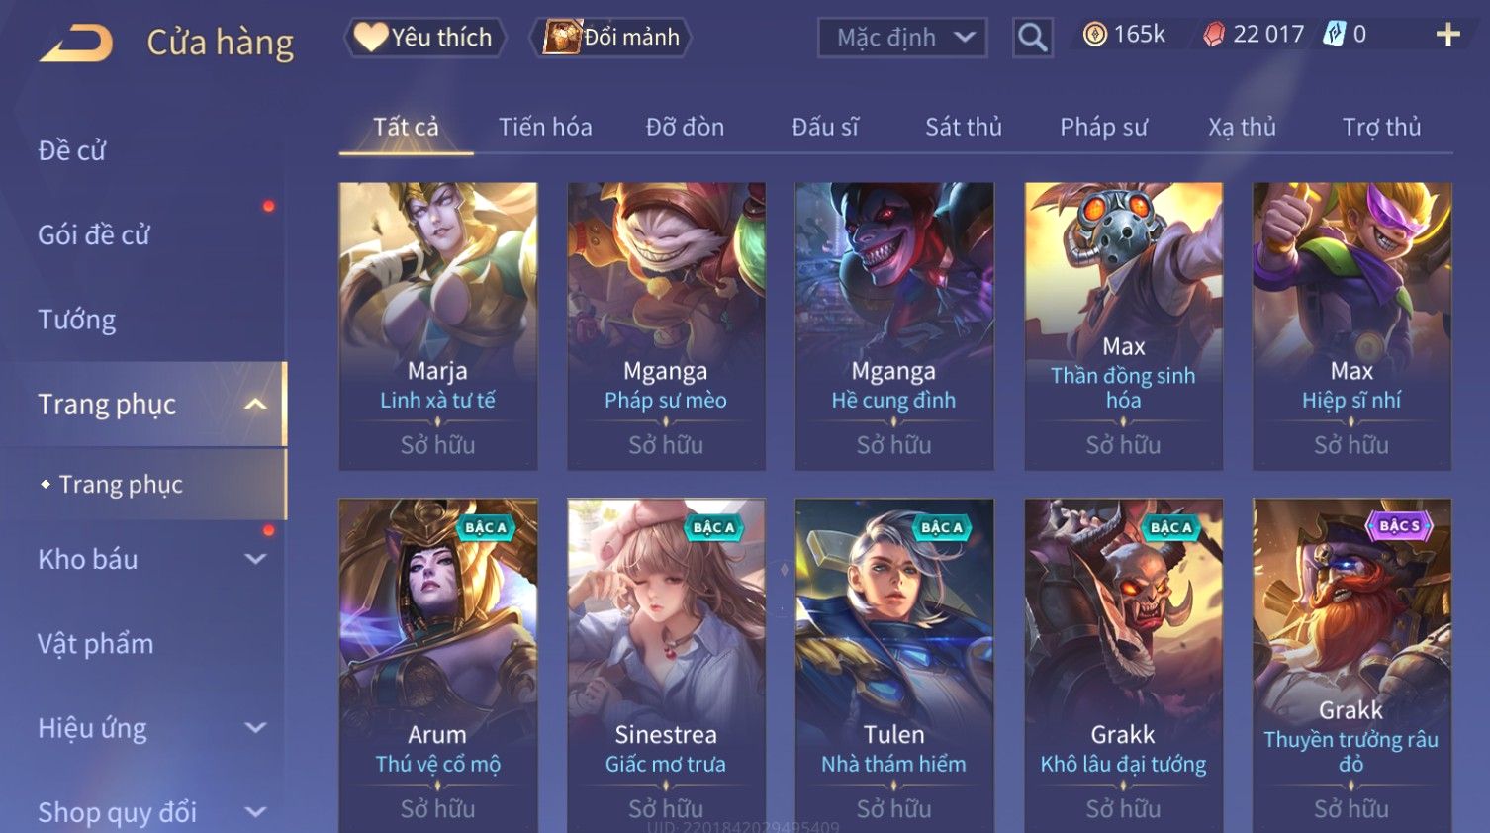
Task: Open the Tulen Nhà thám hiểm skin card
Action: [x=894, y=665]
